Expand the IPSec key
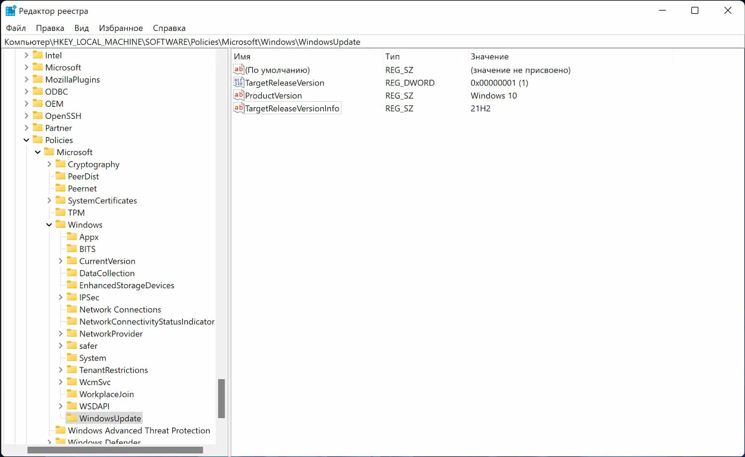Screen dimensions: 745x457 61,297
